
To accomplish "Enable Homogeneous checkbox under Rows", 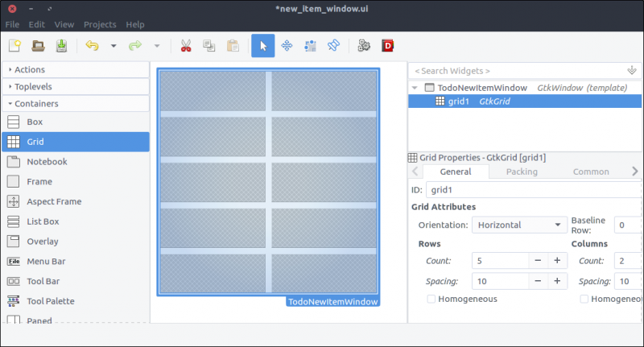I will tap(431, 299).
